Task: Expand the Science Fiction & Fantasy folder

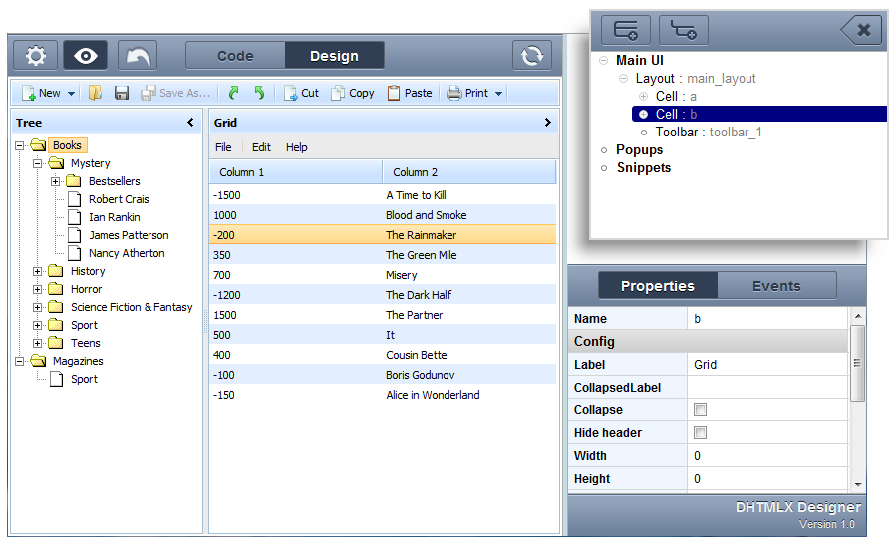Action: [x=38, y=307]
